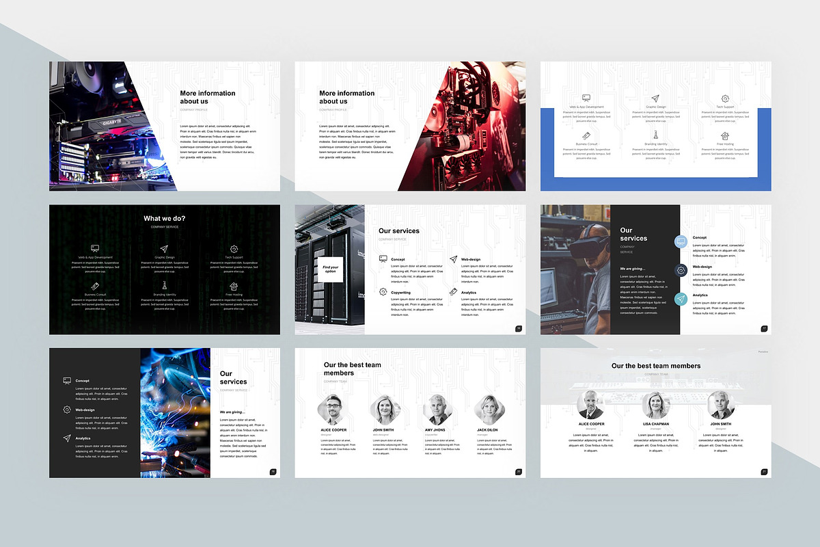Click the Copywriting gear icon on the server-room slide

(x=383, y=292)
